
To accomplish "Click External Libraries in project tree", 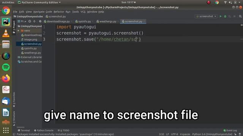I will [x=30, y=57].
